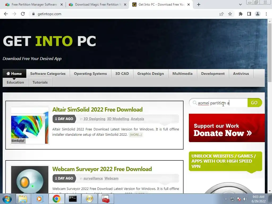Click the Webcam Surveyor thumbnail image
Viewport: 272px width, 204px height.
point(30,180)
